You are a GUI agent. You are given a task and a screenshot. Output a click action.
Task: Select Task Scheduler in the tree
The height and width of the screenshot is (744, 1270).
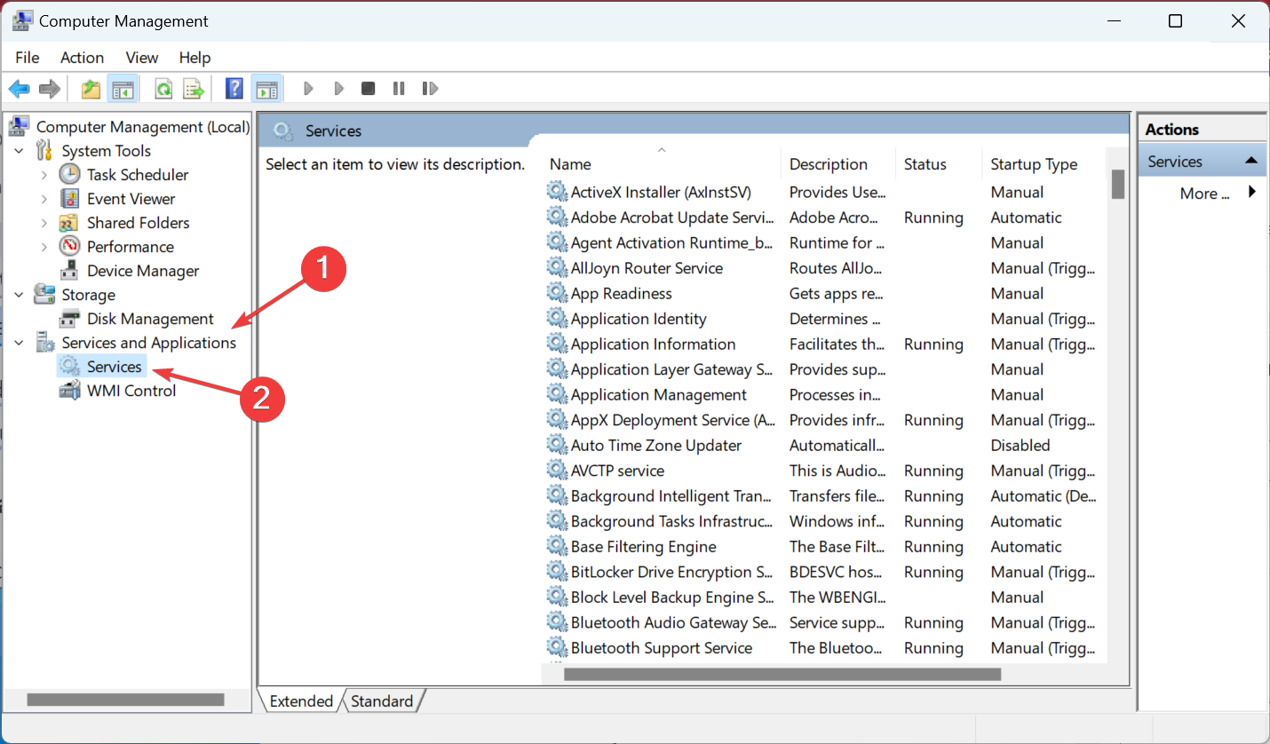(x=138, y=175)
